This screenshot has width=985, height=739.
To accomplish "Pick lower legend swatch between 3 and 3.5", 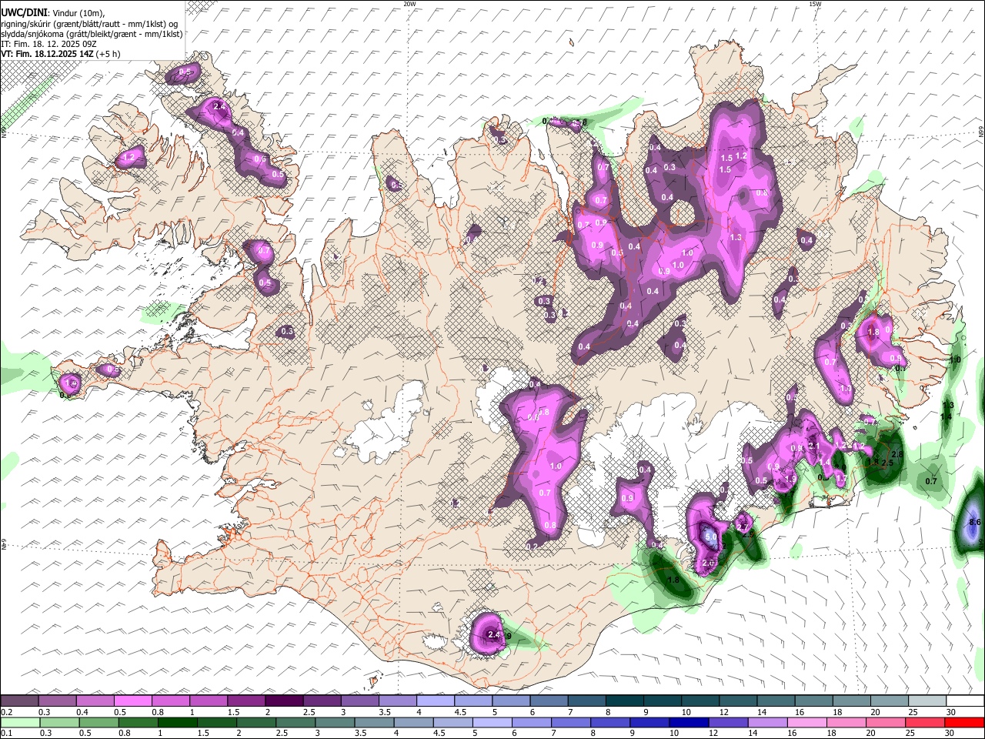I will coord(335,722).
